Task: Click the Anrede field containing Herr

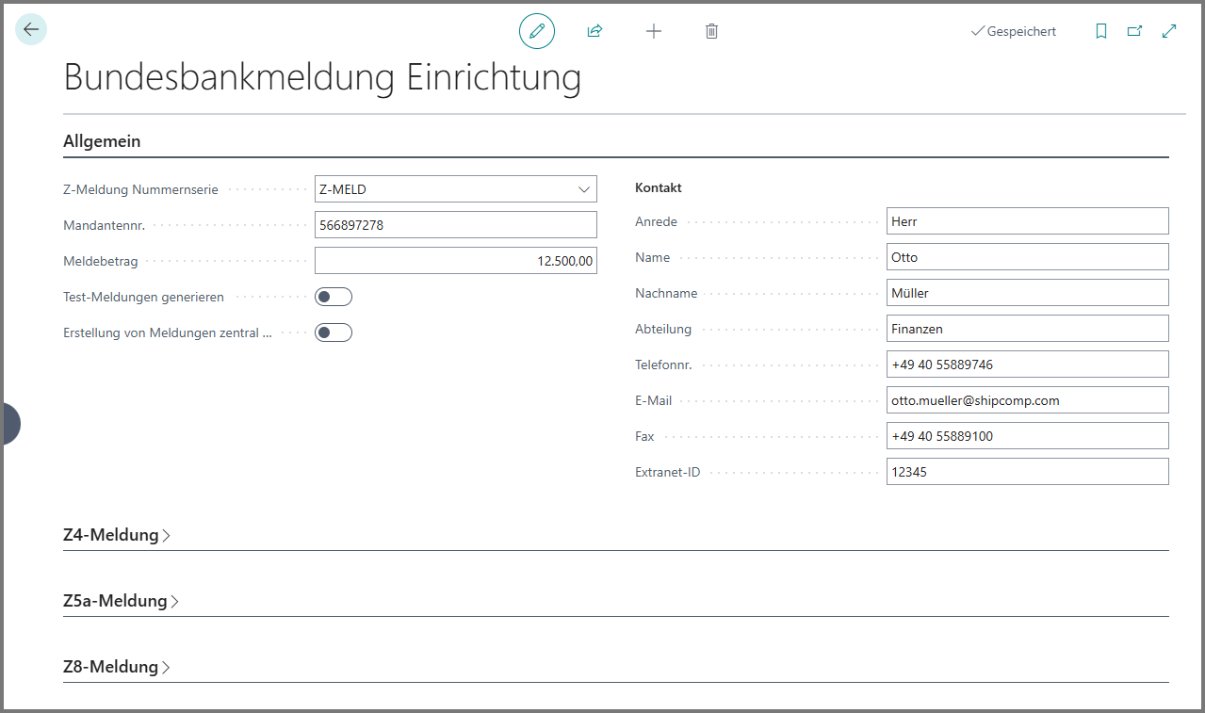Action: [x=1027, y=221]
